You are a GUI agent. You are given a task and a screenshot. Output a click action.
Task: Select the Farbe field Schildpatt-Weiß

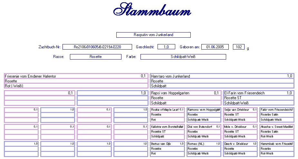coord(183,57)
